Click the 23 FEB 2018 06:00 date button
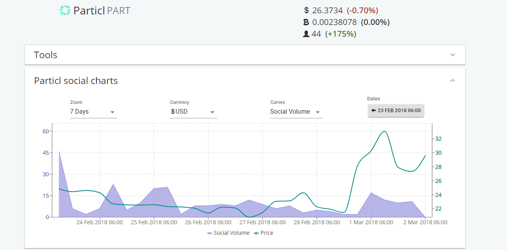The image size is (507, 250). 396,111
